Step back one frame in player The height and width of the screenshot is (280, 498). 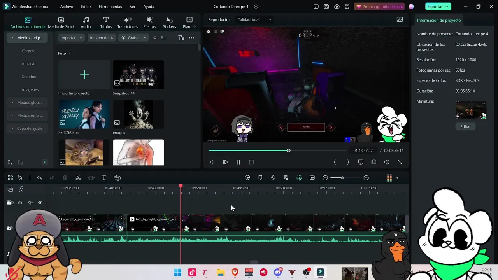click(212, 162)
